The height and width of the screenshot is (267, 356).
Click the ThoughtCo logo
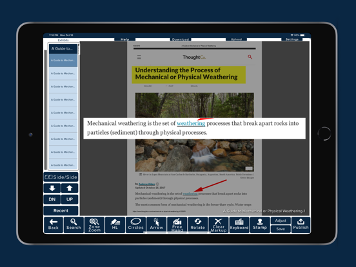(194, 57)
